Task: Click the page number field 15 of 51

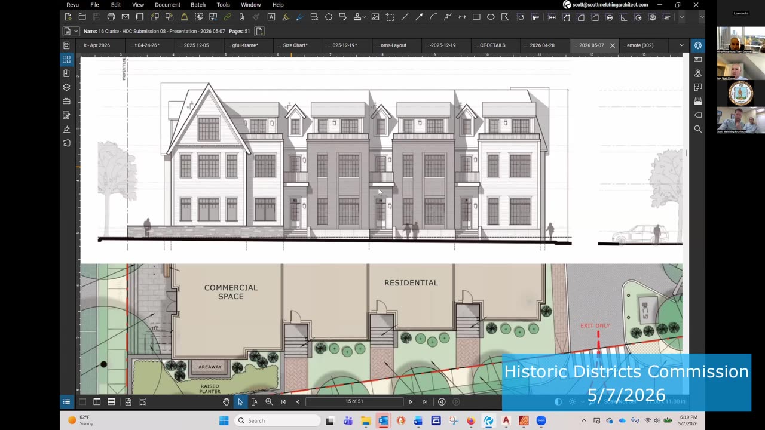Action: coord(354,402)
